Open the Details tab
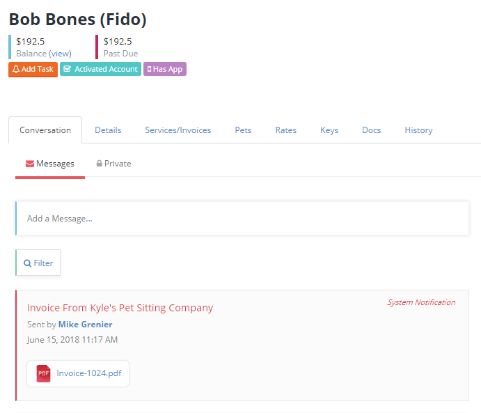This screenshot has width=481, height=413. [108, 130]
